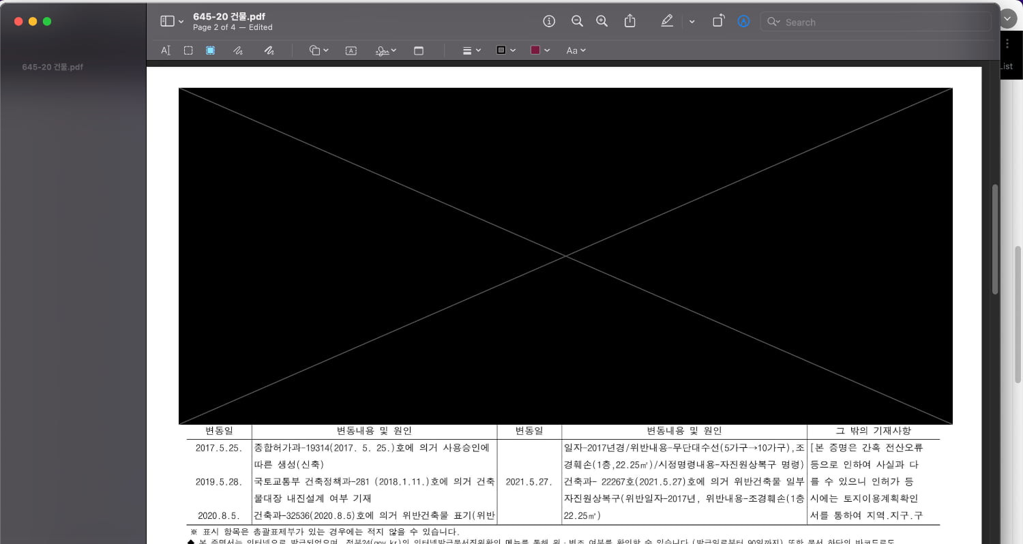Open the Share menu icon

tap(630, 21)
